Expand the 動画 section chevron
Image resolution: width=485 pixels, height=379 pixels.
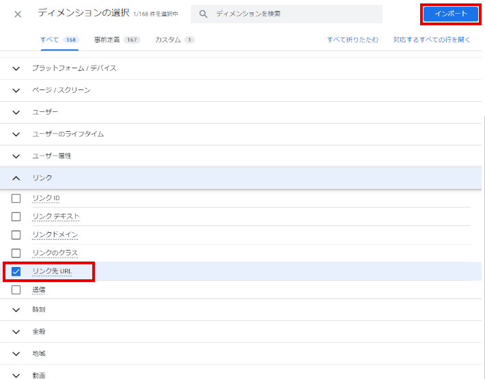(16, 376)
